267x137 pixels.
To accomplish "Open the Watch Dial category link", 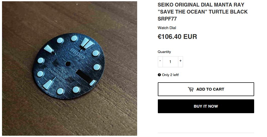I will [167, 28].
